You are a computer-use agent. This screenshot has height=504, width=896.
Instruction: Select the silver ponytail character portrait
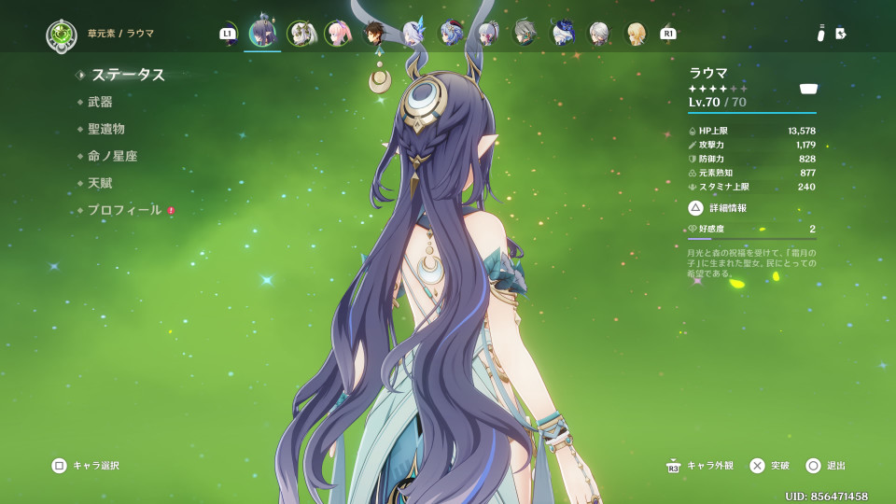pos(487,34)
